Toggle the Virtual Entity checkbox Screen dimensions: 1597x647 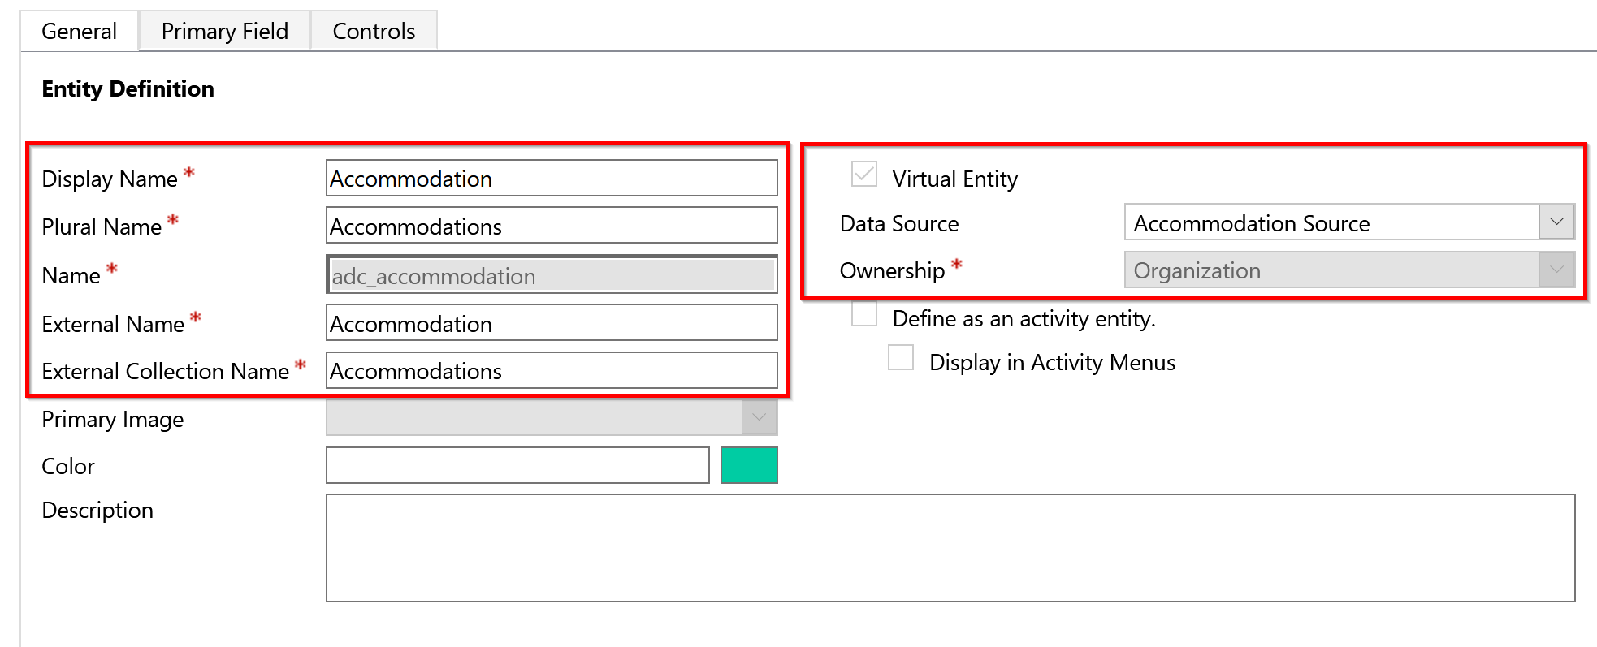(x=864, y=175)
